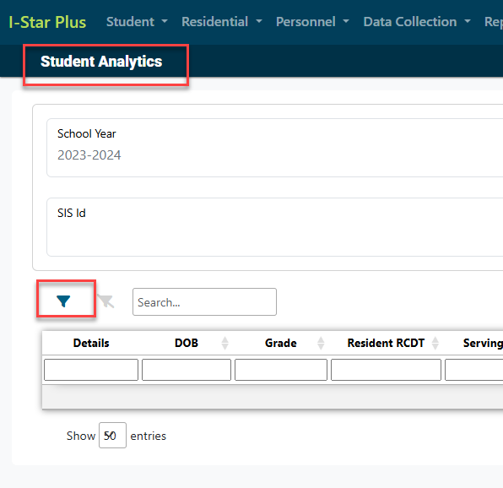Open the Personnel dropdown menu
Viewport: 503px width, 488px height.
click(x=312, y=22)
